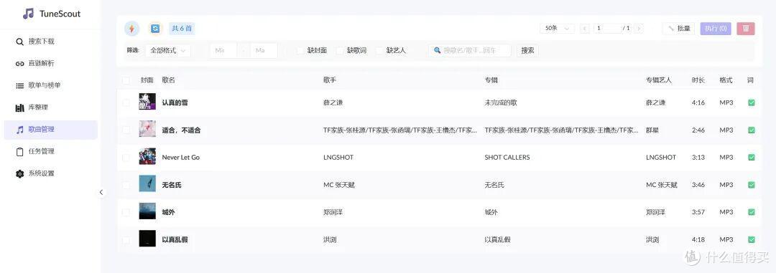Go to the next page arrow

(x=639, y=29)
